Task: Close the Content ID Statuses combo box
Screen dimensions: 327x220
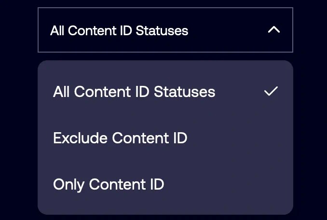Action: 273,30
